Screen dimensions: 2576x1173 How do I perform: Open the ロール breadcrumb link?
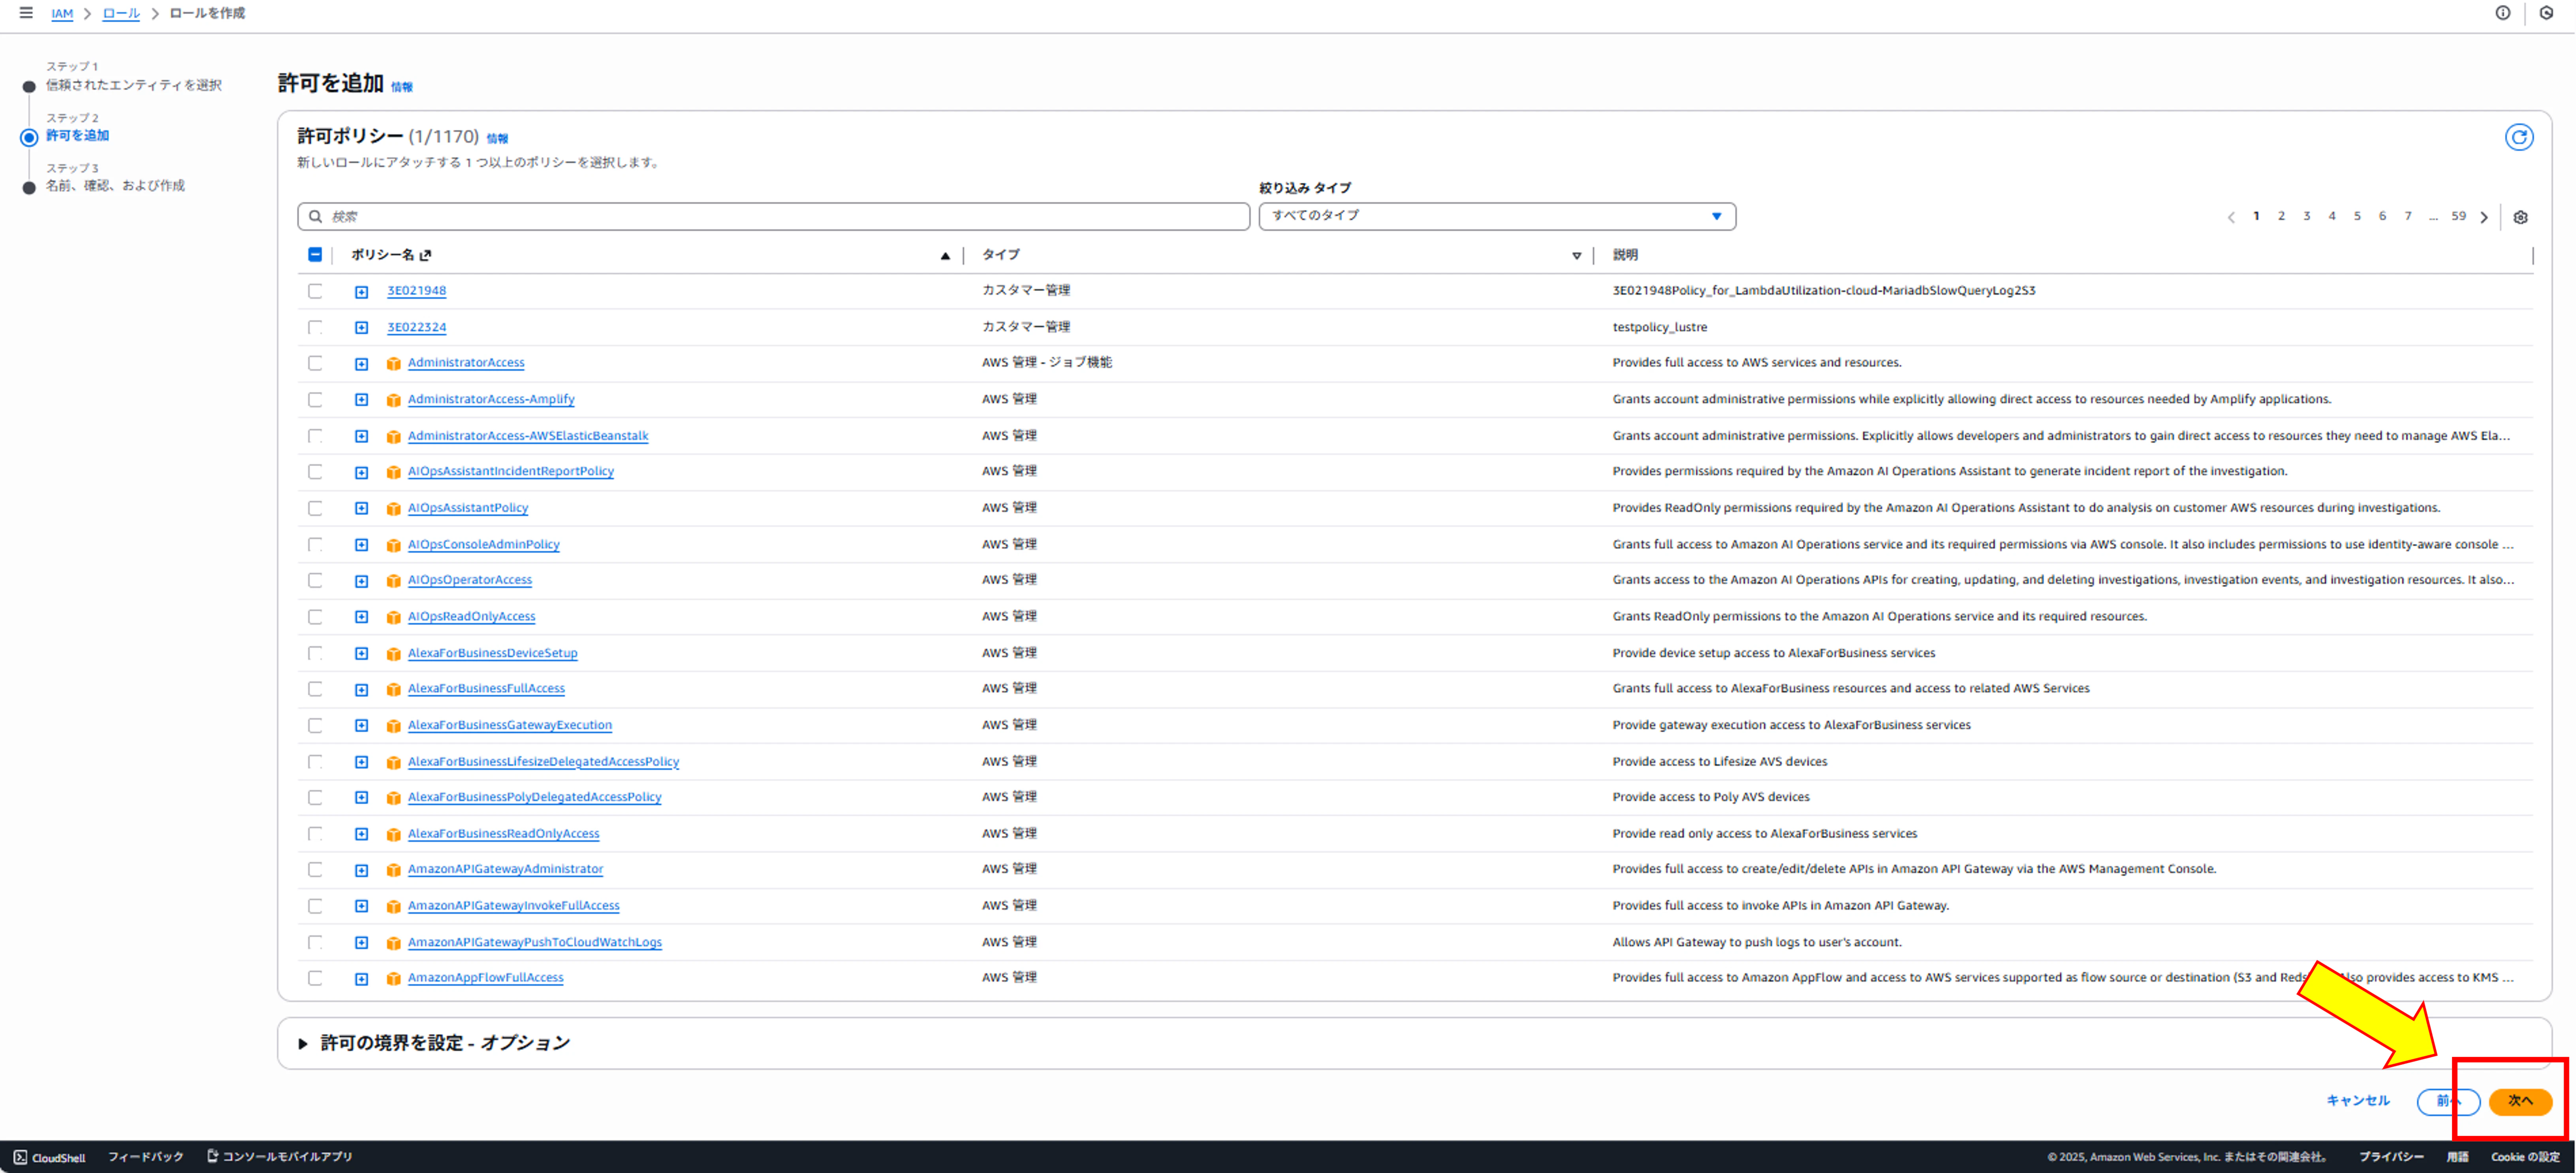click(x=121, y=13)
